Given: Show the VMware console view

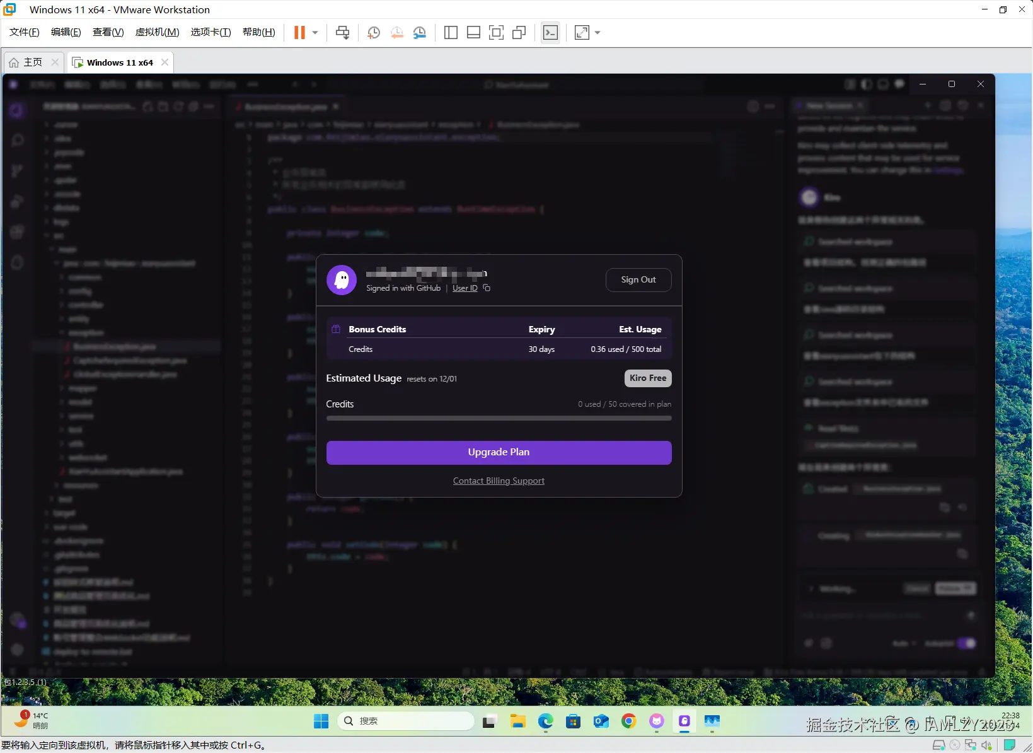Looking at the screenshot, I should (x=550, y=33).
